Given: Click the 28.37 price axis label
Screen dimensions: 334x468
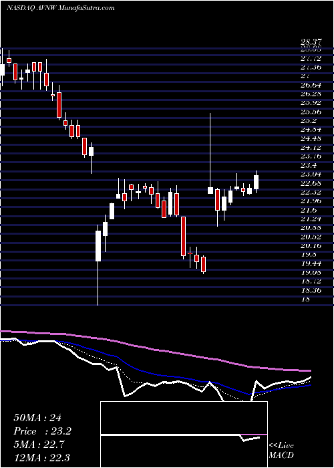Looking at the screenshot, I should pyautogui.click(x=311, y=43).
